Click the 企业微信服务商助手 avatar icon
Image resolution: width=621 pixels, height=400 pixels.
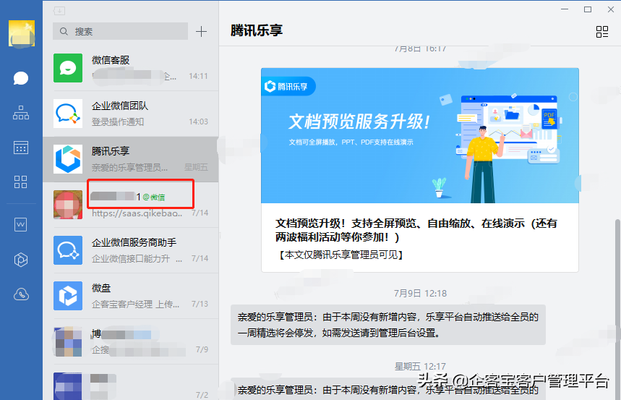pyautogui.click(x=68, y=250)
